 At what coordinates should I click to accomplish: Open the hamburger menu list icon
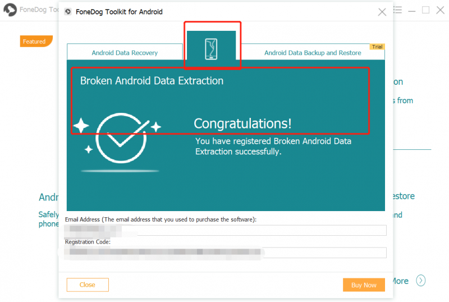[398, 10]
